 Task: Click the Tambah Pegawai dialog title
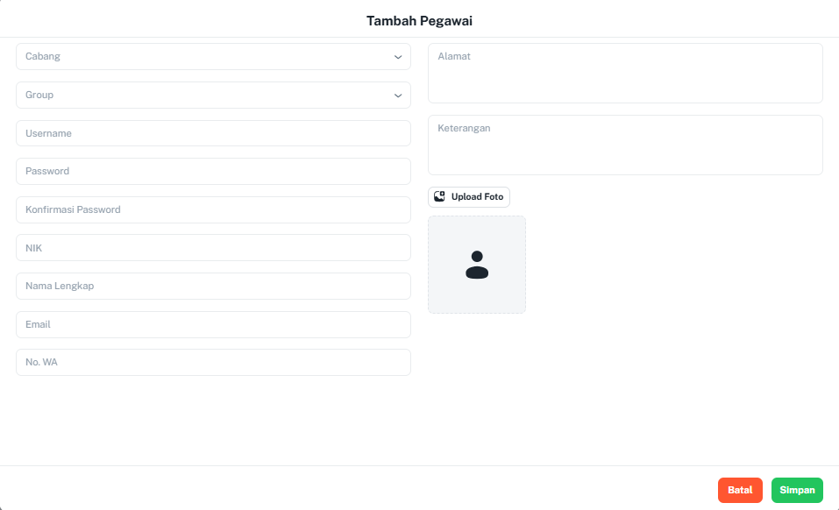coord(419,21)
